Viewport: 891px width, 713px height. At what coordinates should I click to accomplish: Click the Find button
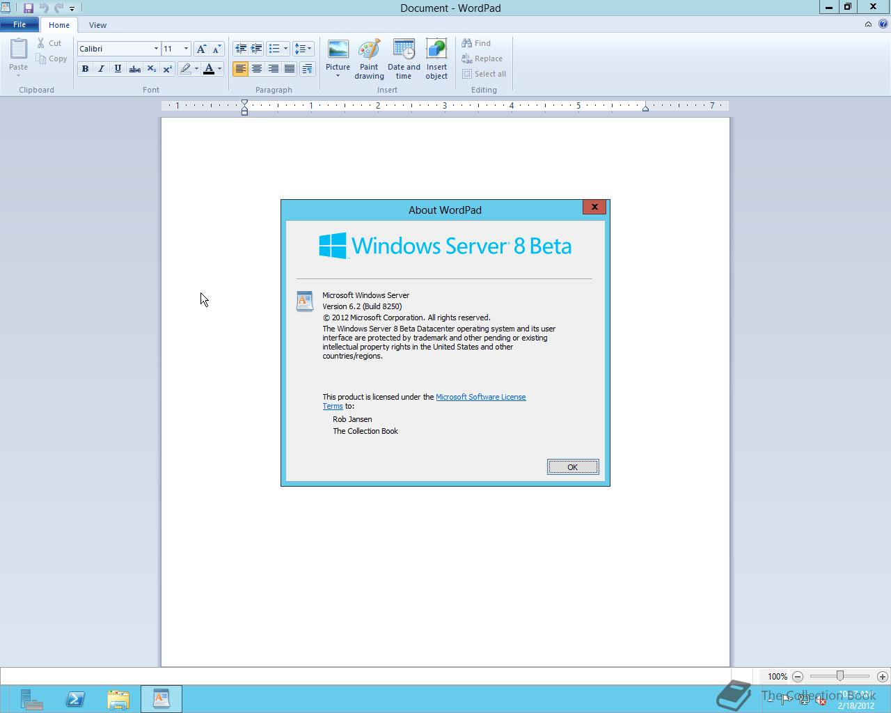(477, 43)
